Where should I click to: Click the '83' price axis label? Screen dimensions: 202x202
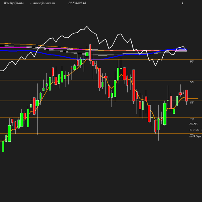click(x=191, y=103)
